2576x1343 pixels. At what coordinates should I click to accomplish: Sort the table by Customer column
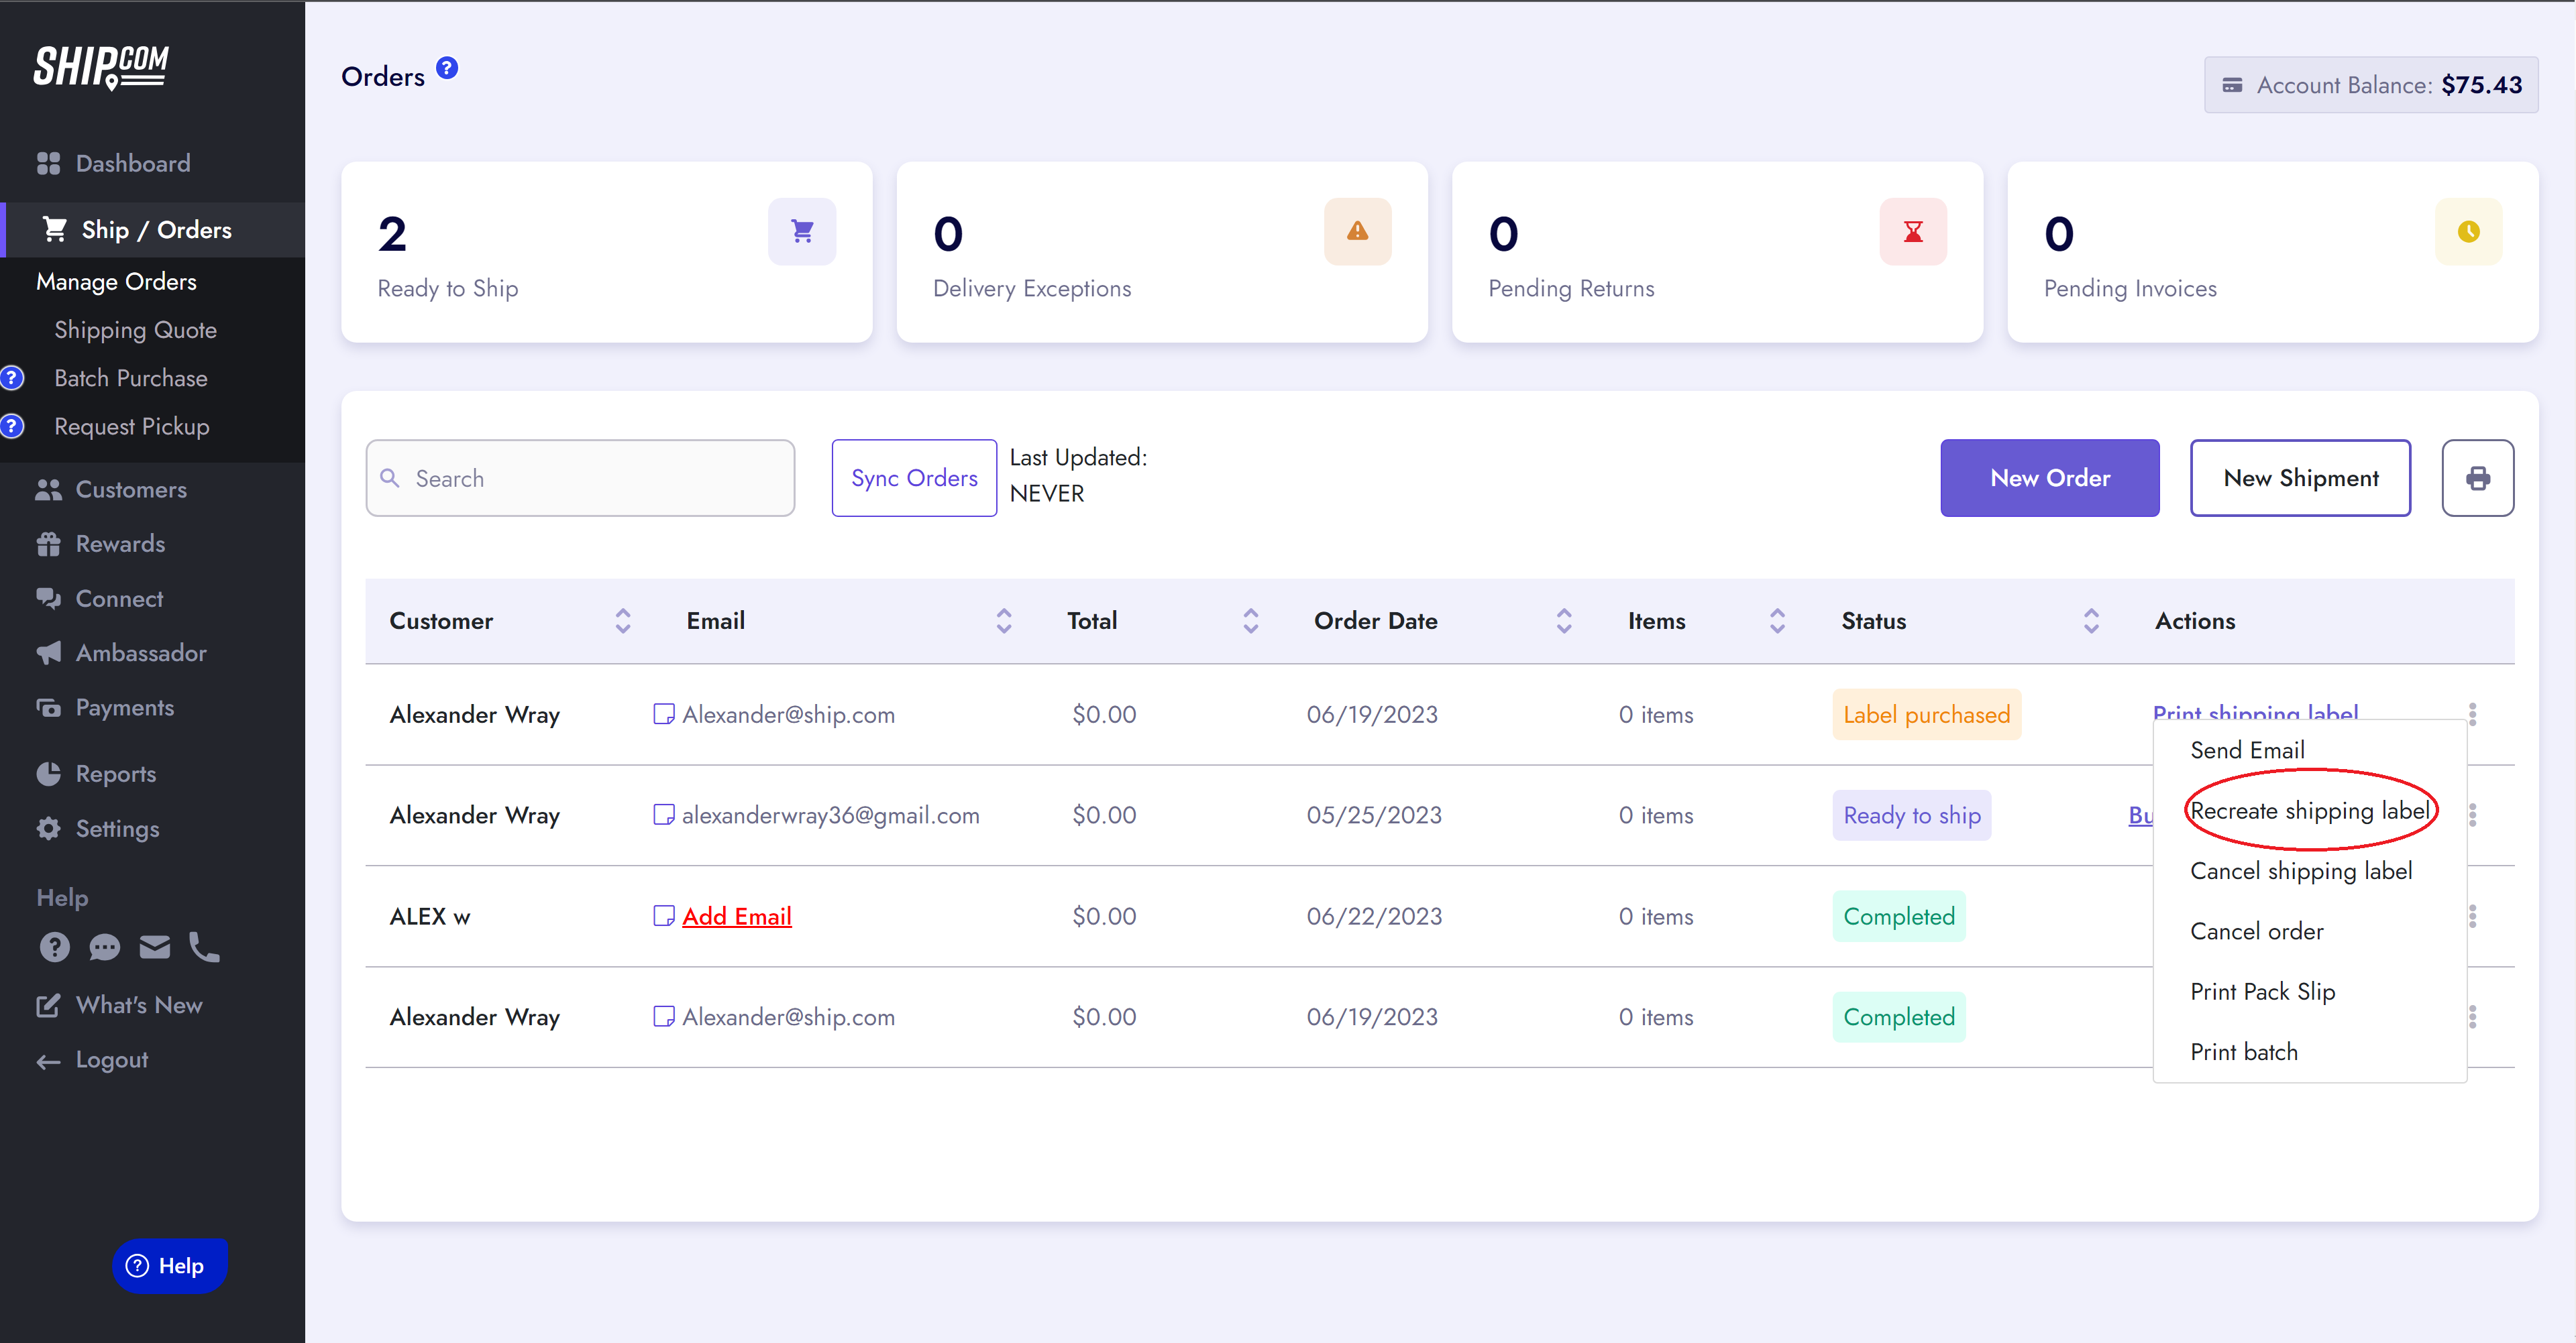[x=622, y=620]
